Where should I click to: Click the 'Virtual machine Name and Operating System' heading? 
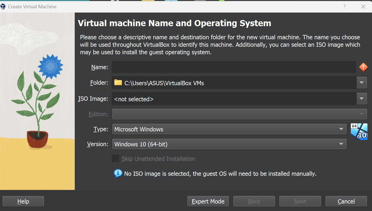click(x=174, y=23)
